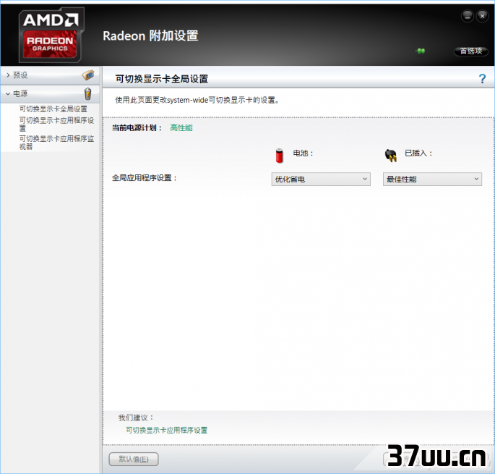Click the AMD Radeon Graphics logo

(x=51, y=35)
